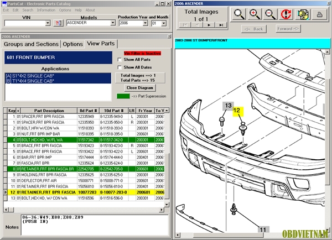This screenshot has height=240, width=332.
Task: Select row MOLDING,FRT BPR FASCIA
Action: coord(86,175)
